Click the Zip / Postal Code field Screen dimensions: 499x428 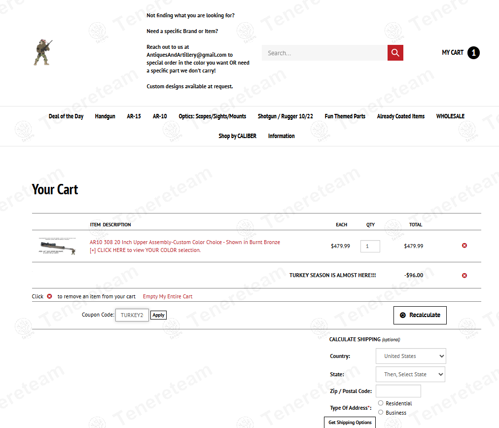coord(398,391)
